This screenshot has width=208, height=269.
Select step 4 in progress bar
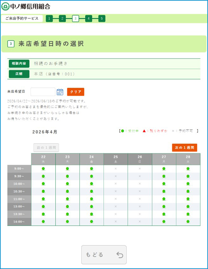coord(88,19)
